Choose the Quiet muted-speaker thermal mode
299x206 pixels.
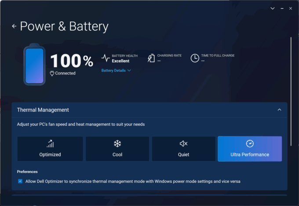[183, 149]
